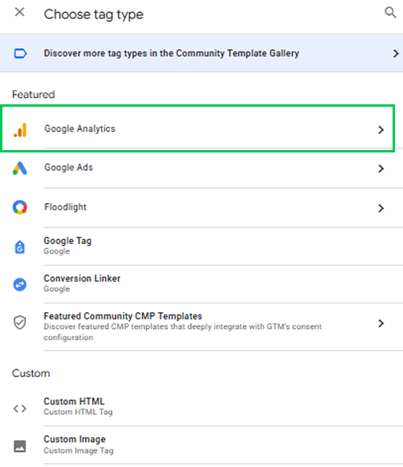
Task: Open the Community Template Gallery banner arrow
Action: pyautogui.click(x=396, y=54)
